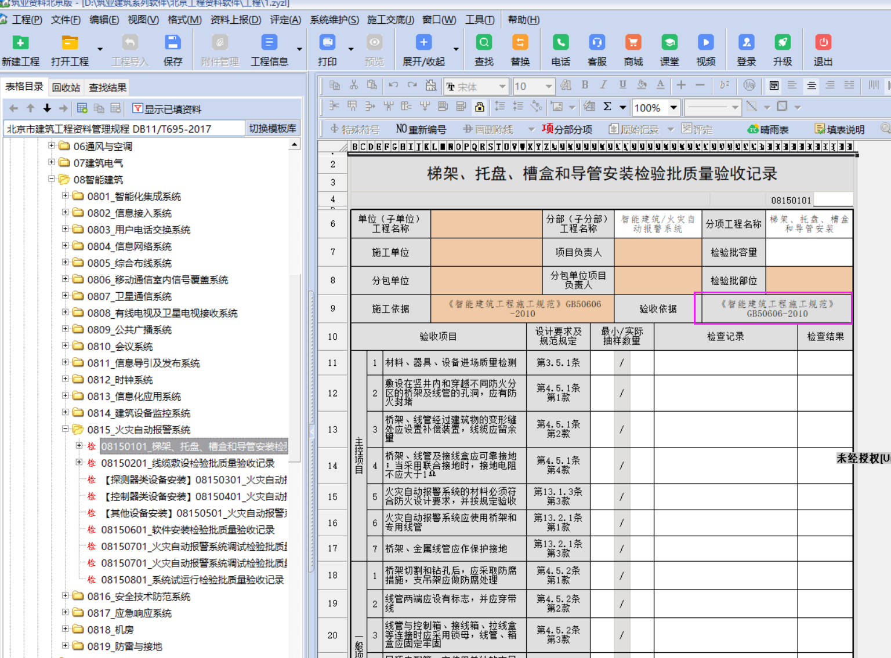The height and width of the screenshot is (658, 891).
Task: Open the 100% zoom dropdown
Action: point(673,107)
